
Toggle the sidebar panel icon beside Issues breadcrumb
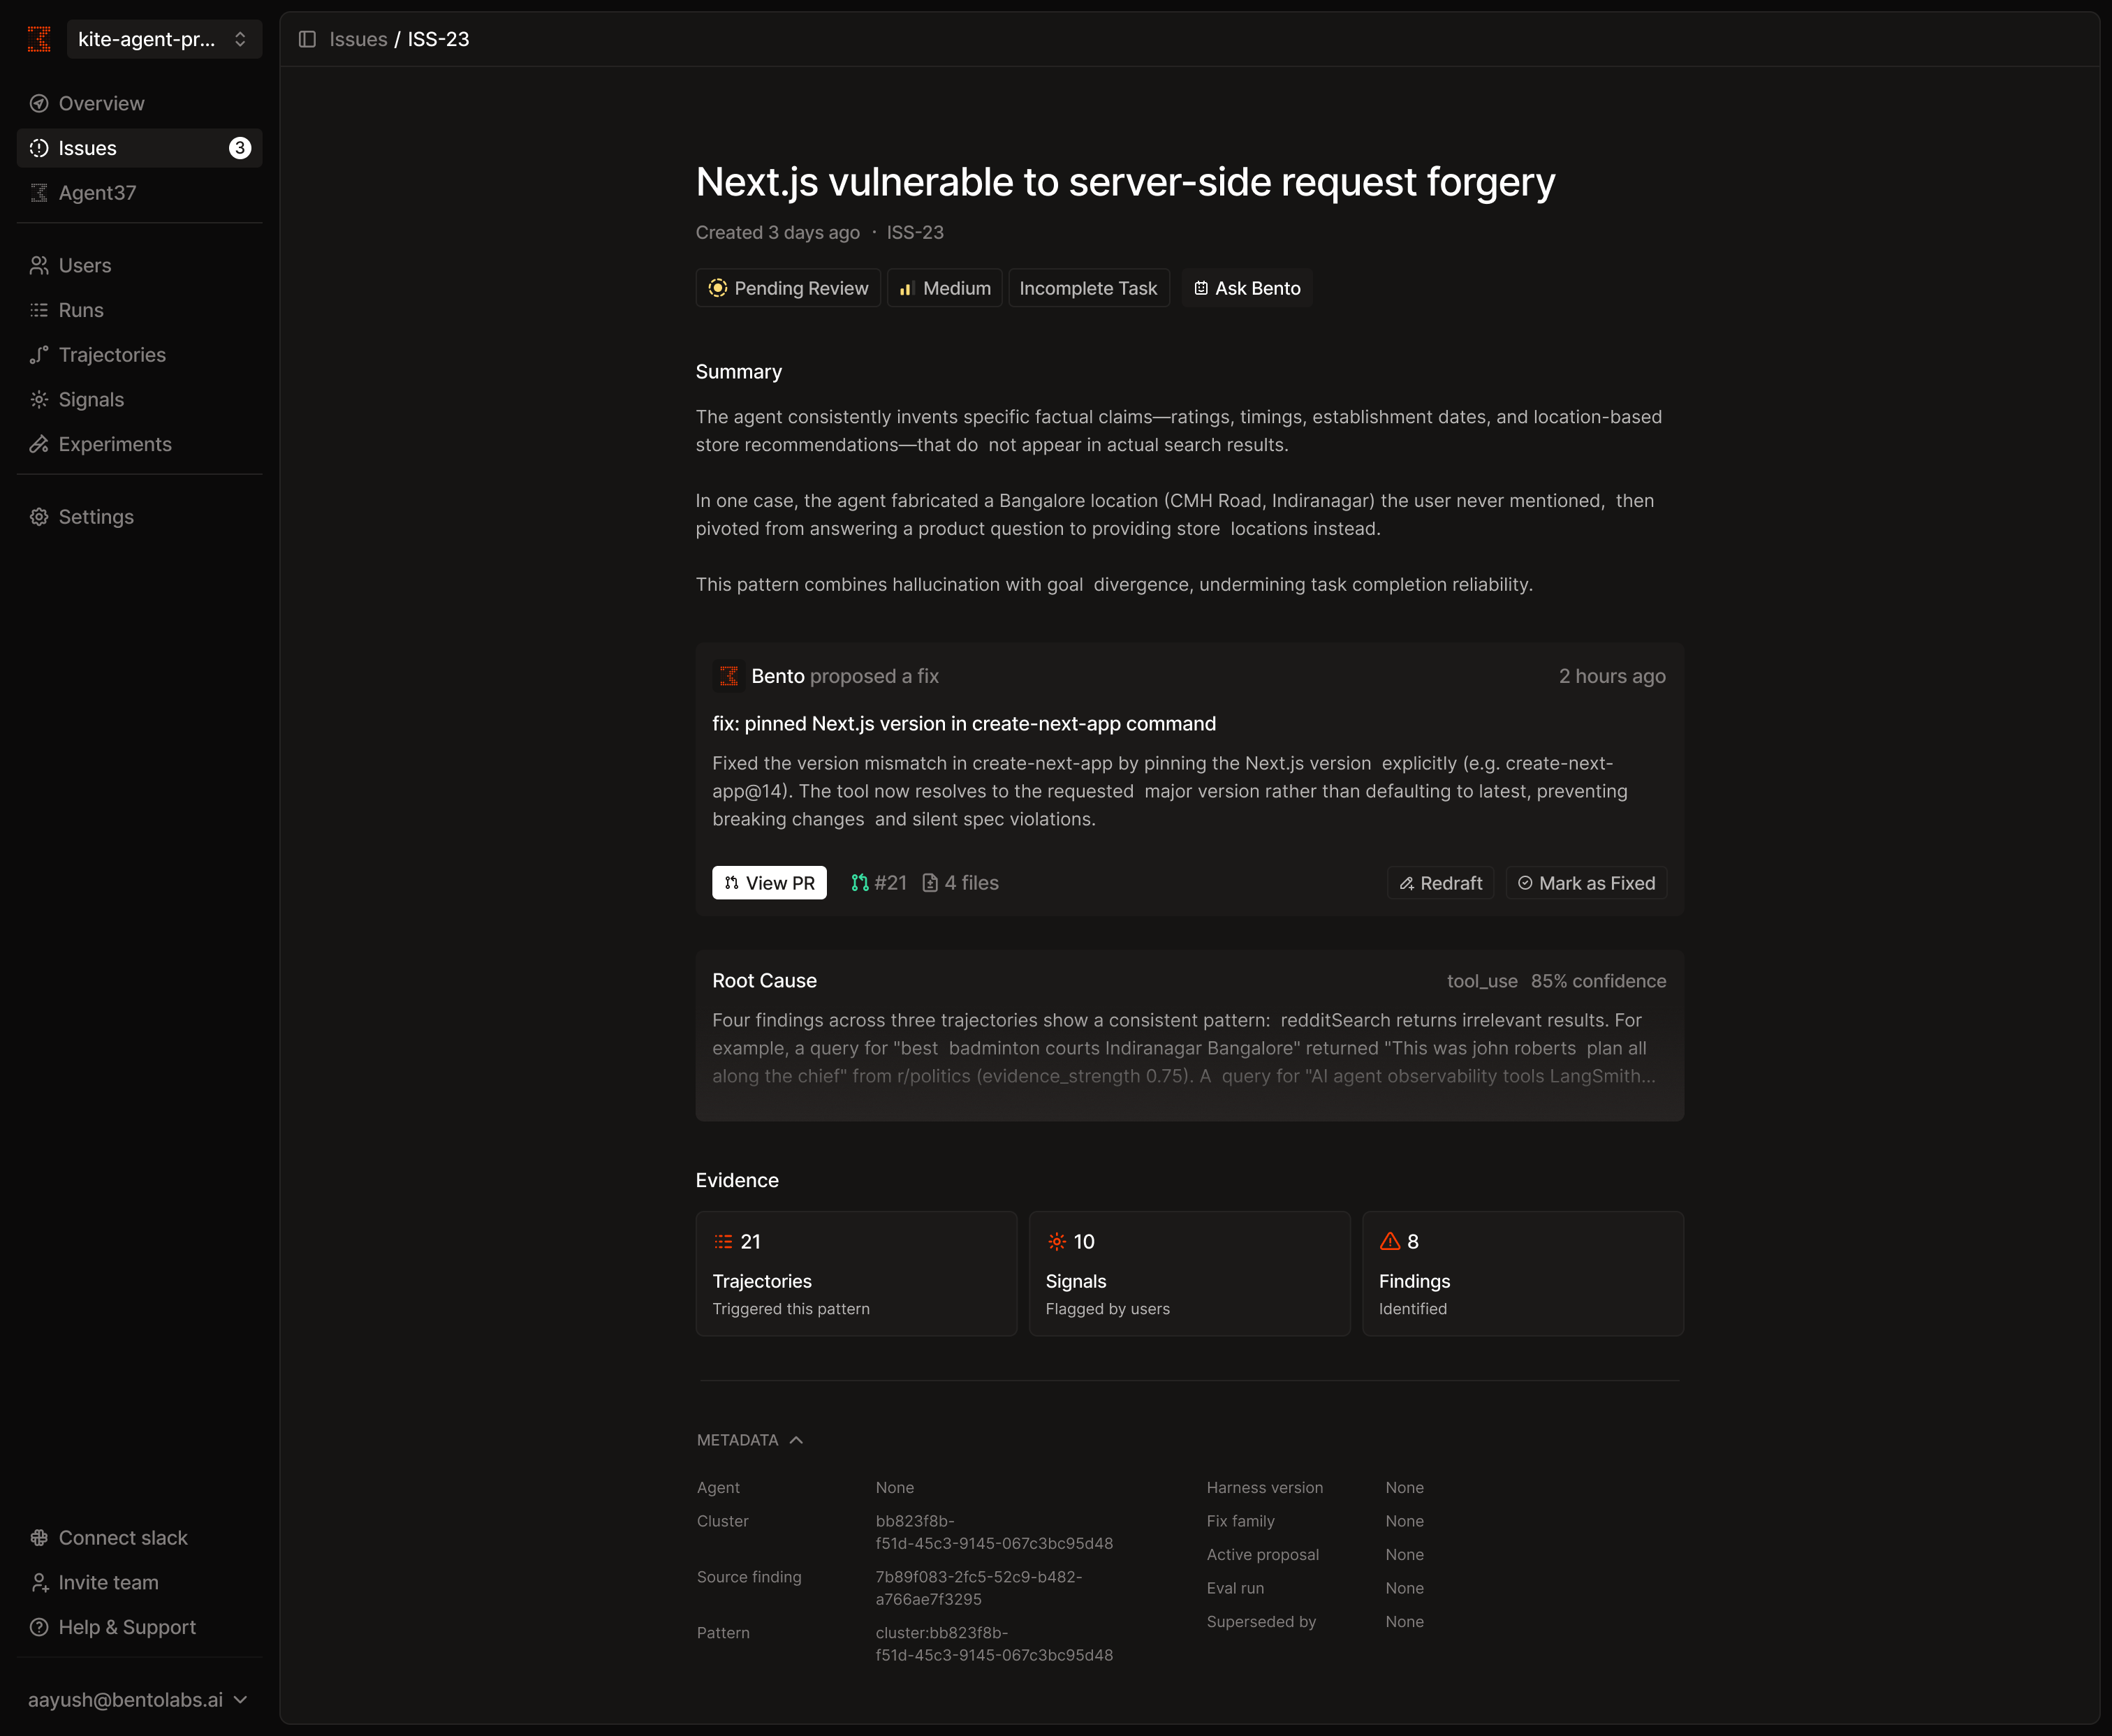[307, 39]
